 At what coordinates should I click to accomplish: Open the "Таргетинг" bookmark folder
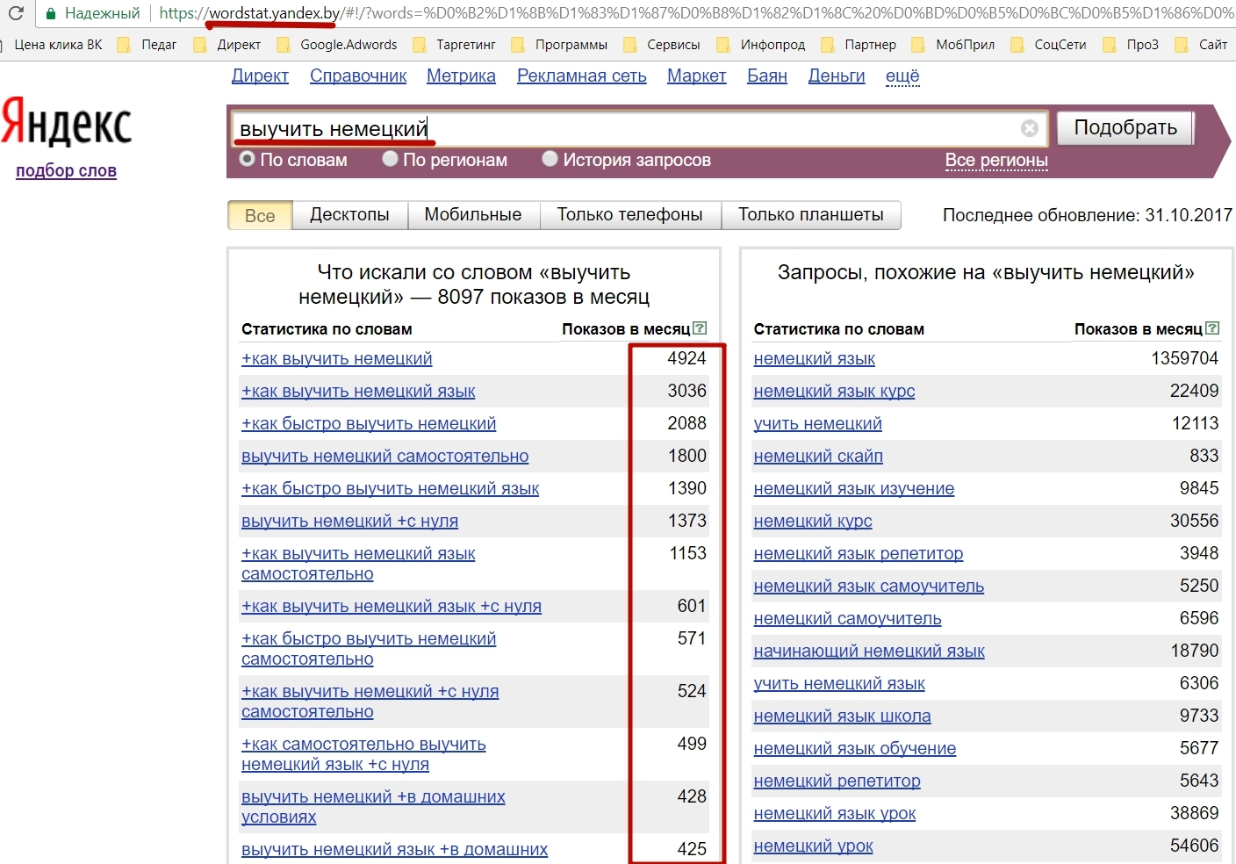pyautogui.click(x=455, y=44)
